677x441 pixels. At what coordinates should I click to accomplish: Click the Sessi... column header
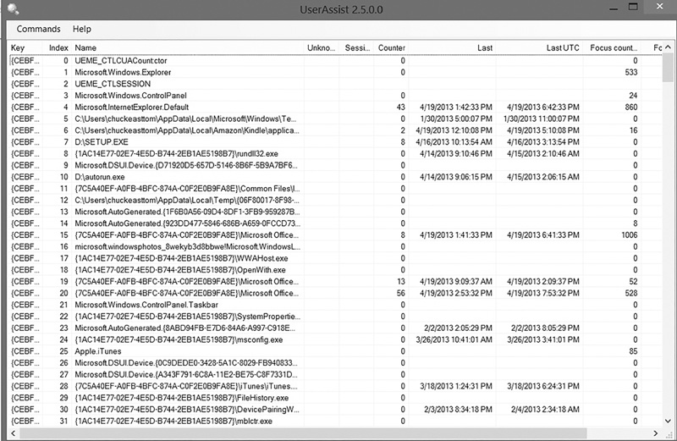(x=357, y=48)
